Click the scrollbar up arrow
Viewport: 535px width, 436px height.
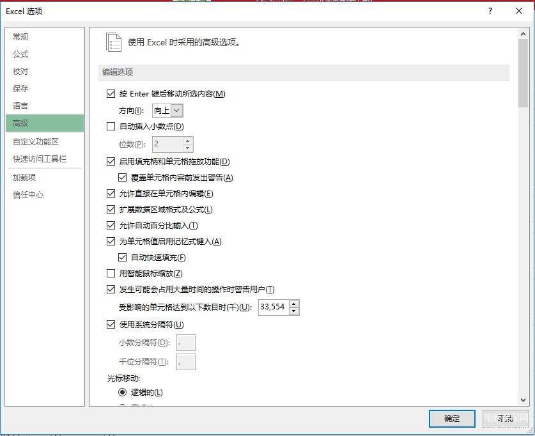(523, 34)
